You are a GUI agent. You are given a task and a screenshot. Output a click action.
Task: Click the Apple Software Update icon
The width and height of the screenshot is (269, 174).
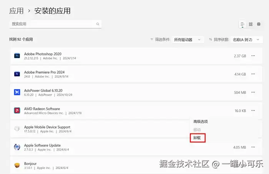(x=17, y=147)
